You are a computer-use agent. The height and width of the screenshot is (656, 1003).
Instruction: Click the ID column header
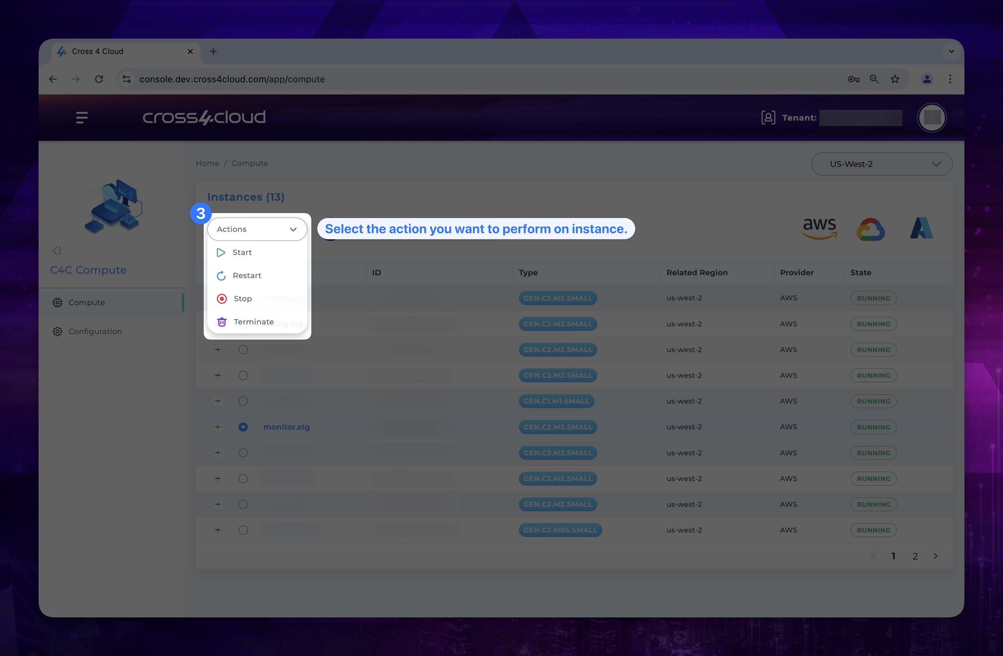point(376,273)
